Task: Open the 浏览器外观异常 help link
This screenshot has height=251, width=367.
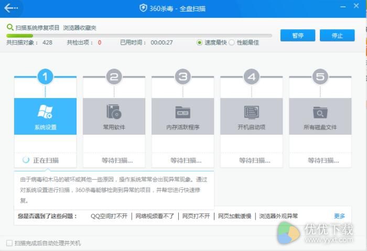Action: [x=278, y=216]
